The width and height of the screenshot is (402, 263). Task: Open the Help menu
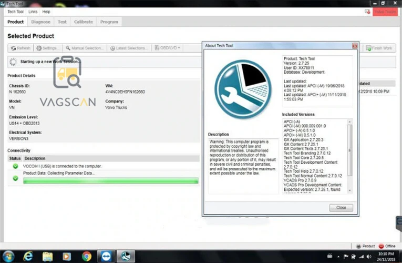[x=46, y=12]
